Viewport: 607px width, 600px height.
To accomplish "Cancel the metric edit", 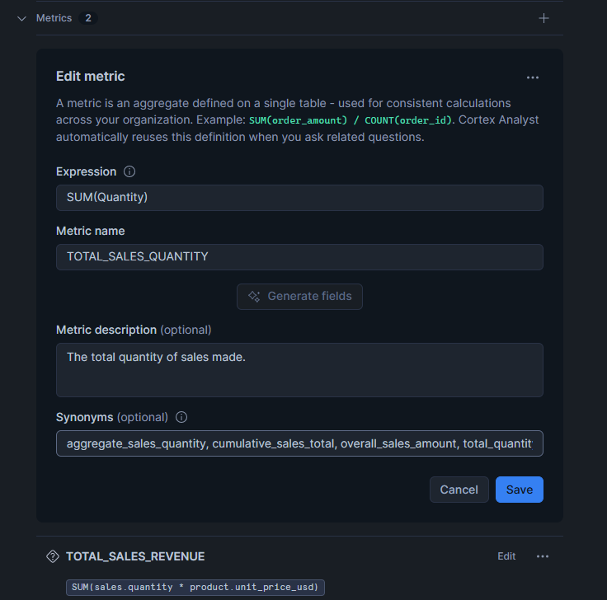I will (x=459, y=490).
